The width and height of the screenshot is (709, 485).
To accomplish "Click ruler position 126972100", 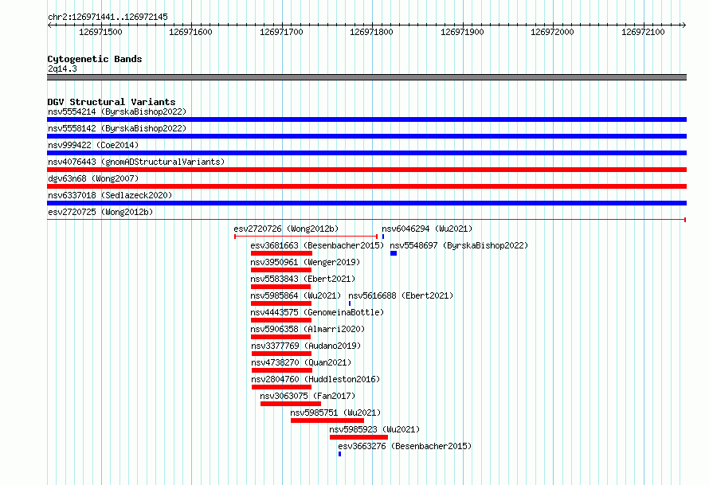I will point(643,32).
